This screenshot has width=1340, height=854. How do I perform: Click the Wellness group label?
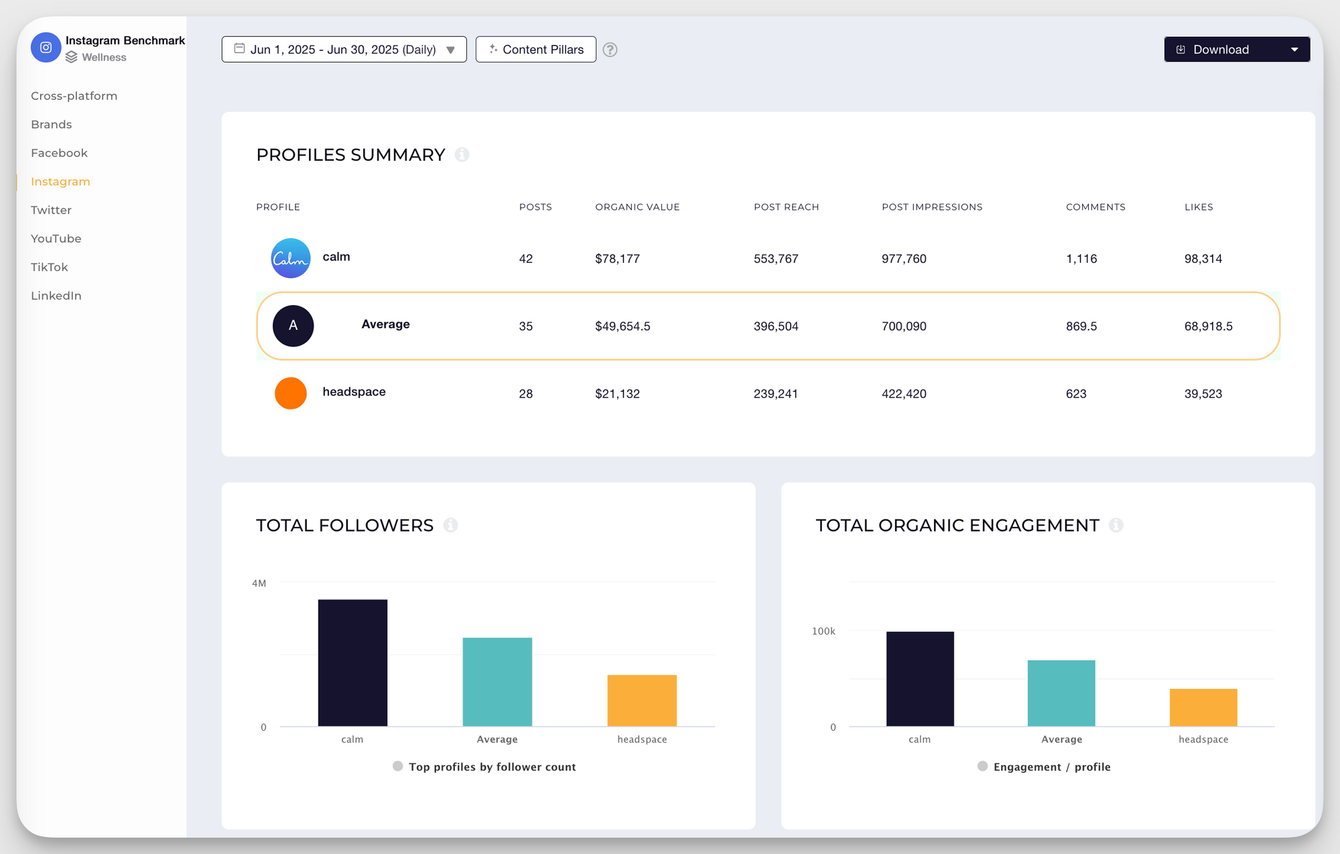[x=104, y=58]
